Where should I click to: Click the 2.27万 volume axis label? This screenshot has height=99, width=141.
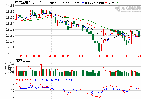click(9, 73)
